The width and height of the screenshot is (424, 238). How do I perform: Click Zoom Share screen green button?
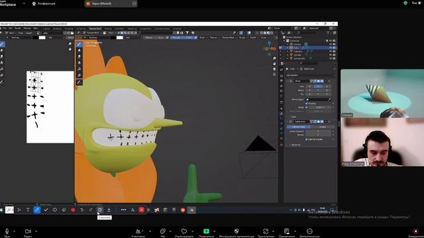point(206,231)
